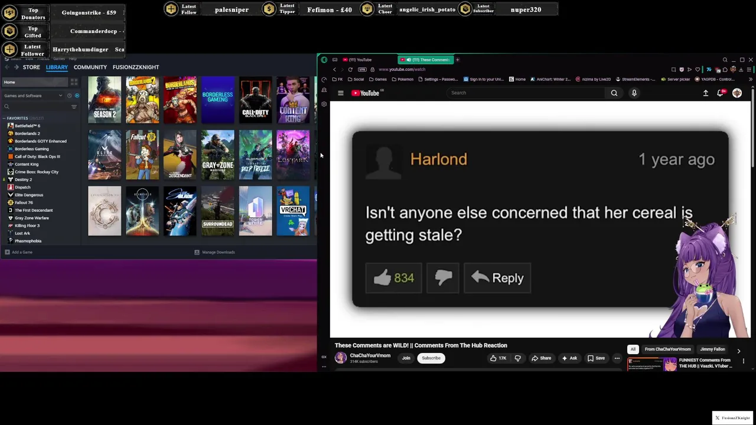
Task: Open the Opera sidebar settings gear
Action: (324, 104)
